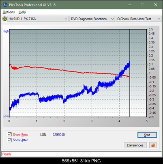This screenshot has width=163, height=164.
Task: Click the 0.5 value on right axis
Action: point(151,29)
